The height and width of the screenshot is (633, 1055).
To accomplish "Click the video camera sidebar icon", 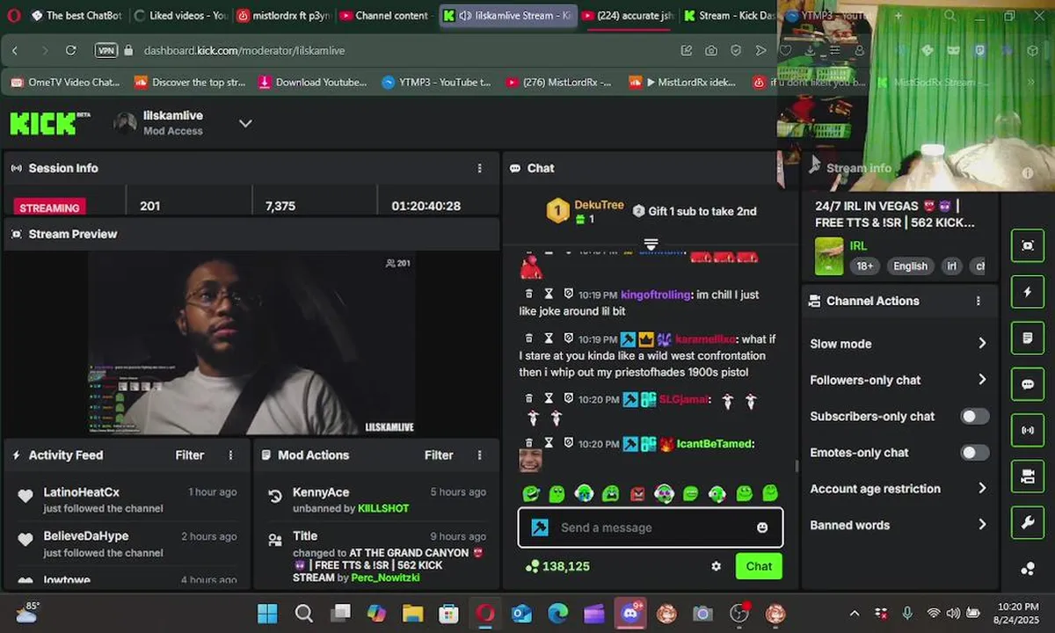I will (x=1027, y=477).
